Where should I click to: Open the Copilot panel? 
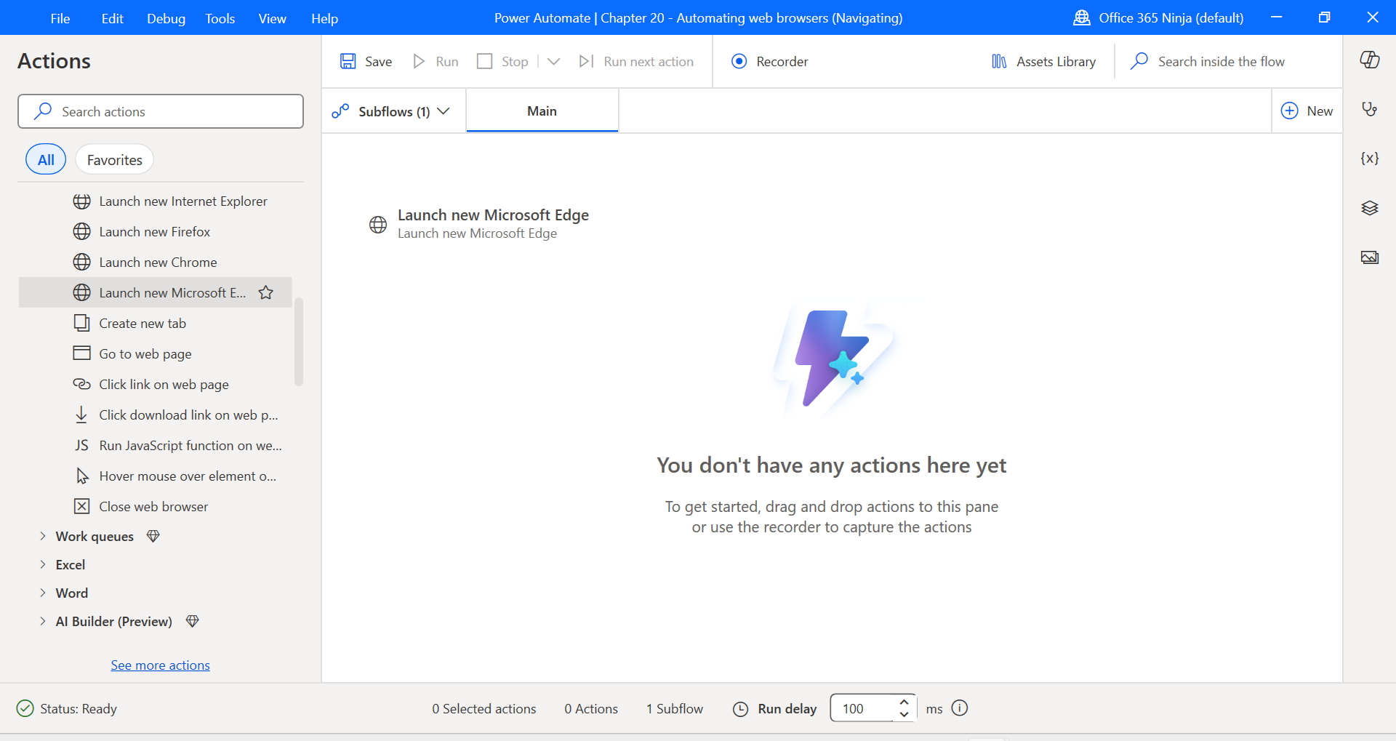[x=1370, y=60]
